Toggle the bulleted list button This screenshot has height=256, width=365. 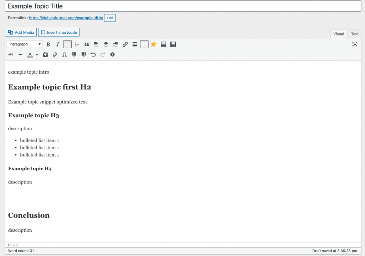pyautogui.click(x=67, y=44)
